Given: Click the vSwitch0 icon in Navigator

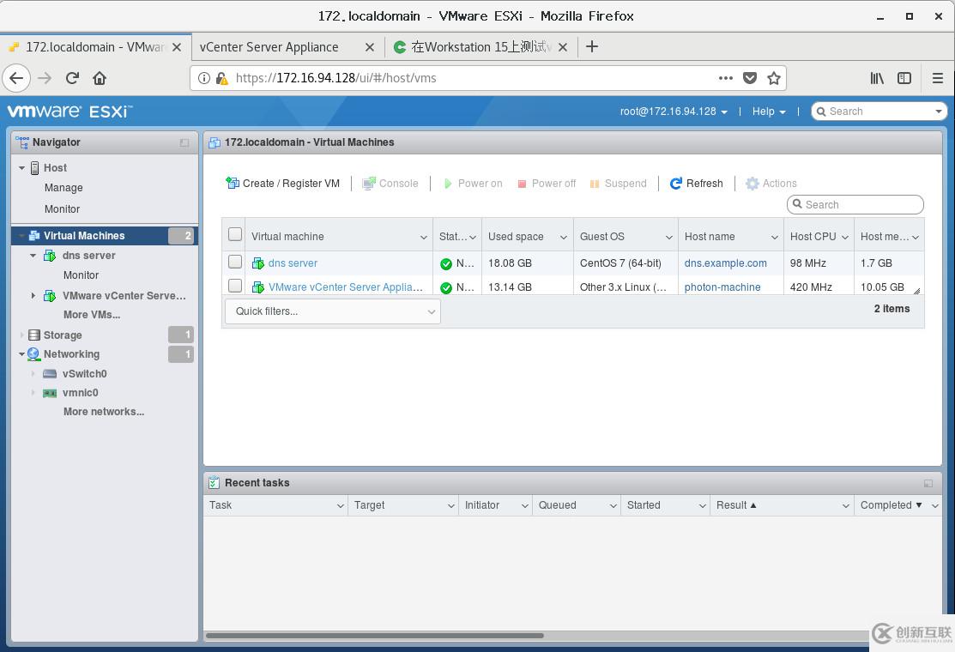Looking at the screenshot, I should coord(50,374).
